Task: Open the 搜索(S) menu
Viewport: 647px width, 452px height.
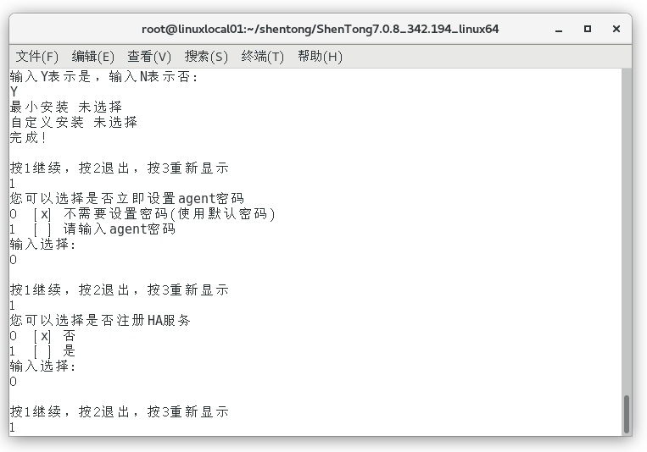Action: pyautogui.click(x=206, y=56)
